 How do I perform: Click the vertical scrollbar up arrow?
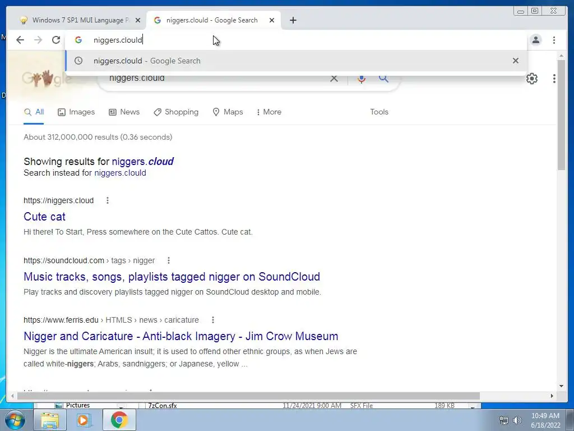(561, 56)
